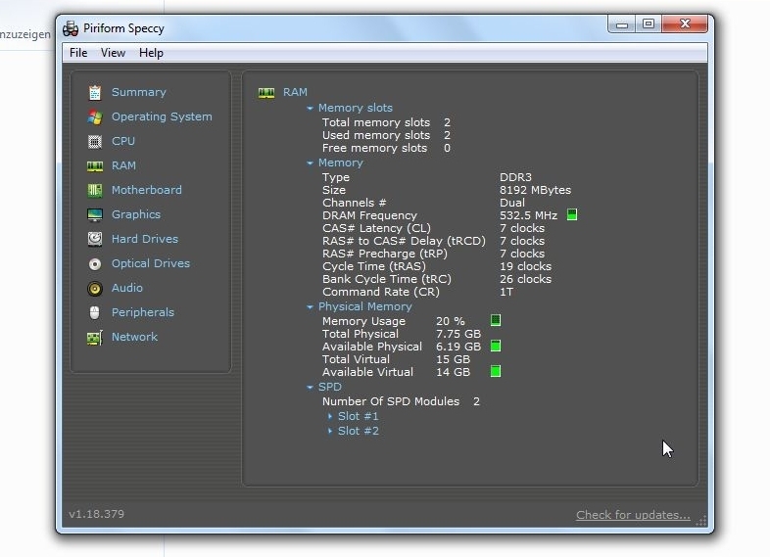
Task: Collapse the Memory slots section
Action: pyautogui.click(x=311, y=109)
